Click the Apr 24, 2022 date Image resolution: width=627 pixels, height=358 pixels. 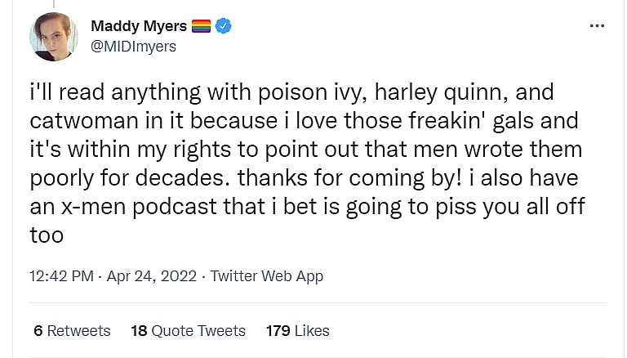153,276
